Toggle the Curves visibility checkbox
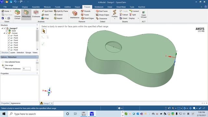Image resolution: width=208 pixels, height=117 pixels. click(x=6, y=33)
